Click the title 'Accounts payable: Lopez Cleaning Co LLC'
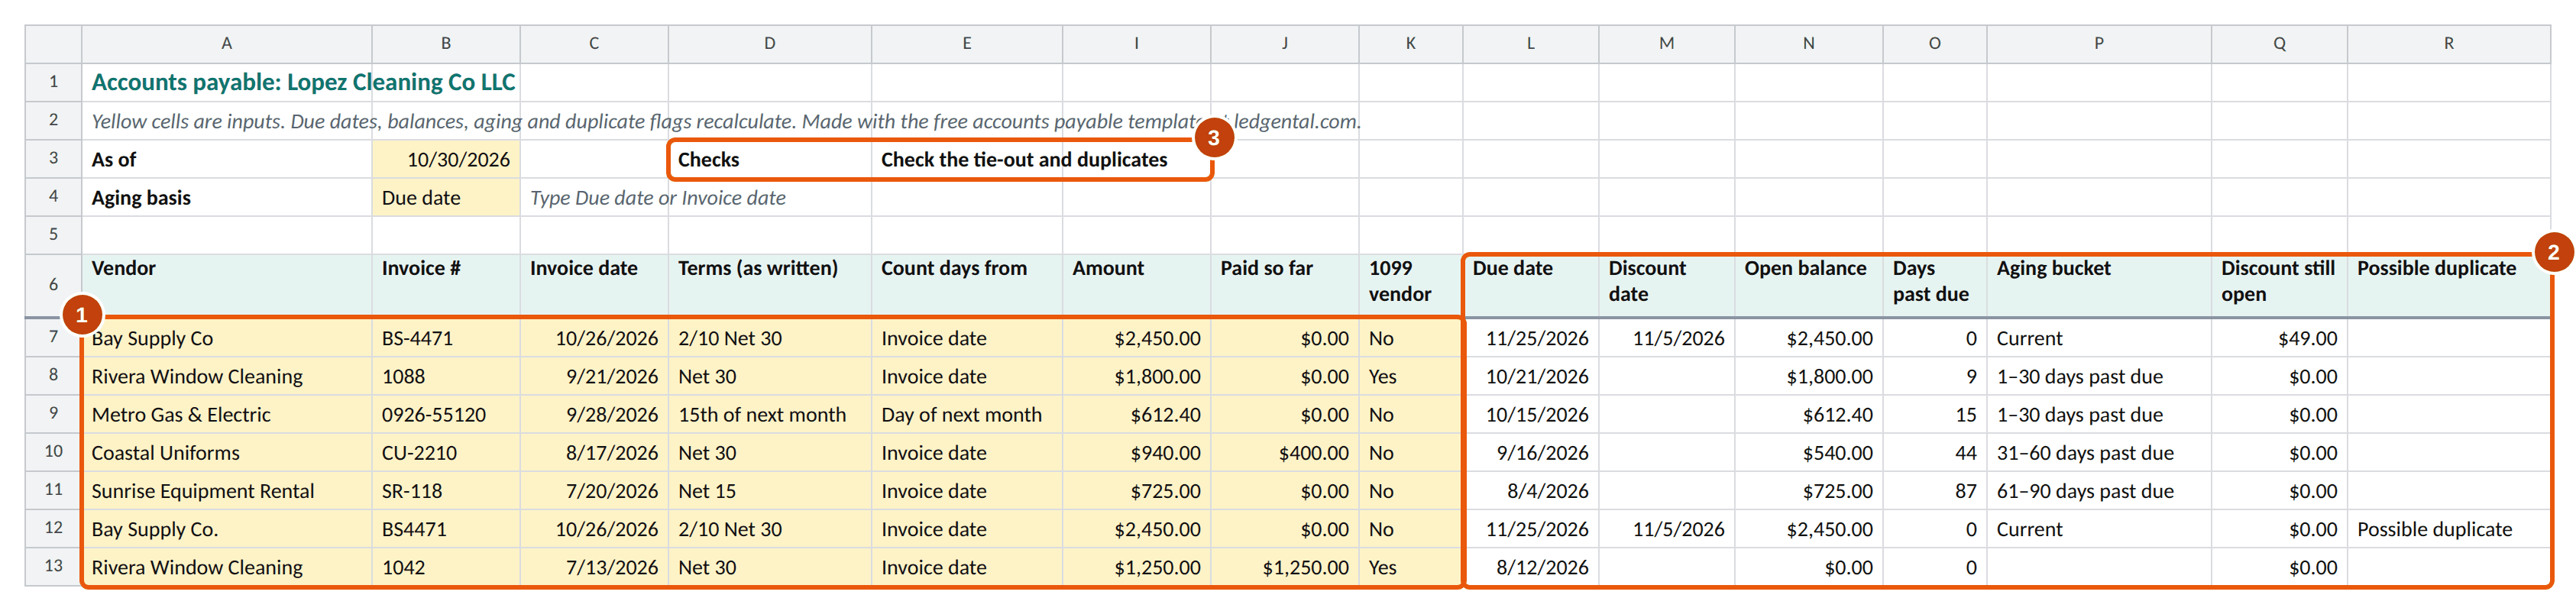The image size is (2576, 611). (x=303, y=82)
